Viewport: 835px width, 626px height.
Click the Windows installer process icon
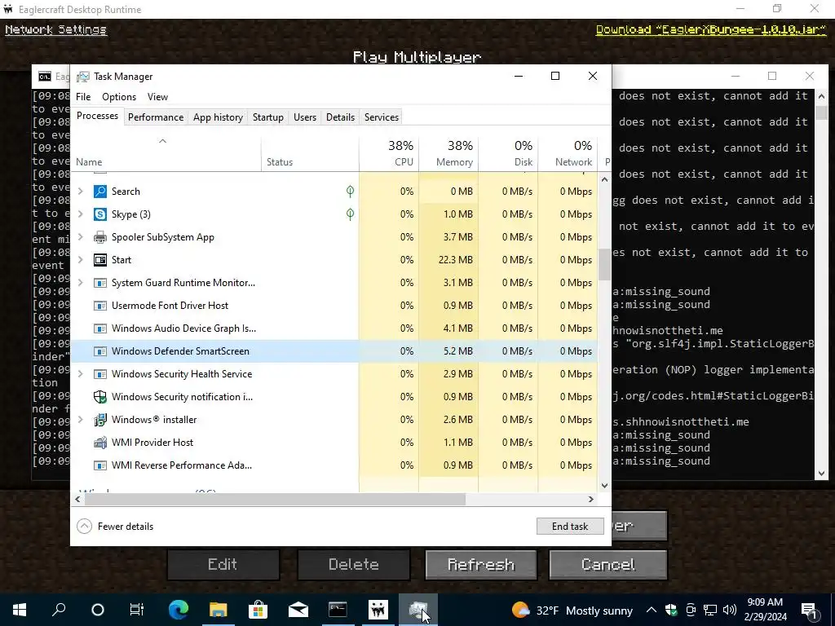pyautogui.click(x=100, y=420)
